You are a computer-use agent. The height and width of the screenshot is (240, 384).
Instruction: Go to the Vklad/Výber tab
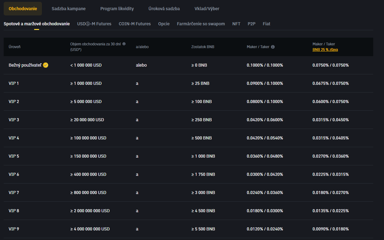click(x=207, y=9)
